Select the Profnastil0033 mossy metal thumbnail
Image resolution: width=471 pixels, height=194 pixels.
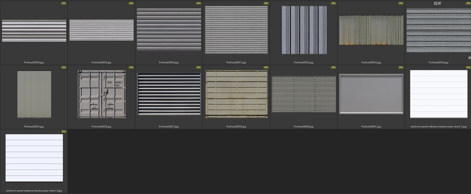click(371, 30)
